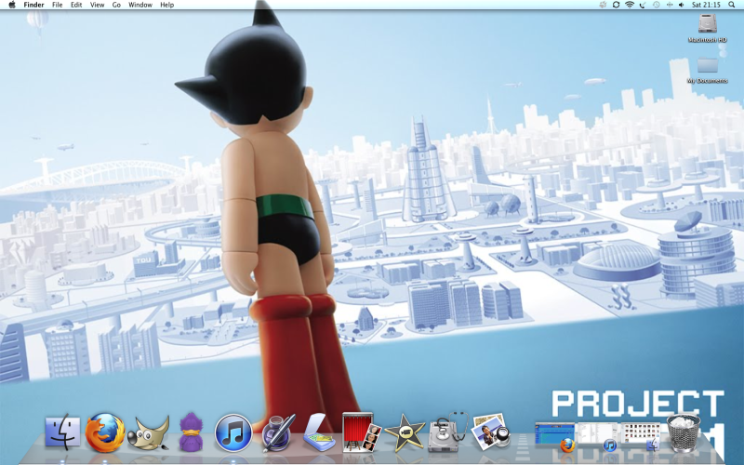Viewport: 744px width, 465px height.
Task: Restore minimized Finder window thumbnail
Action: click(640, 436)
